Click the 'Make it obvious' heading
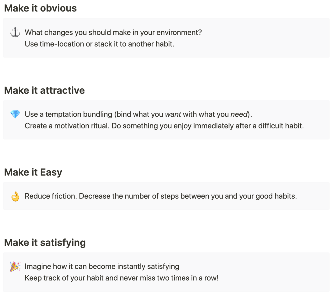Viewport: 335px width, 297px height. (40, 8)
